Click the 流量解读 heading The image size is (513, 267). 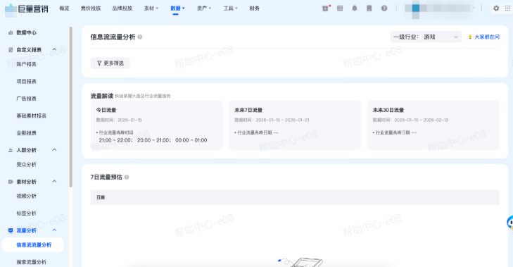point(102,96)
